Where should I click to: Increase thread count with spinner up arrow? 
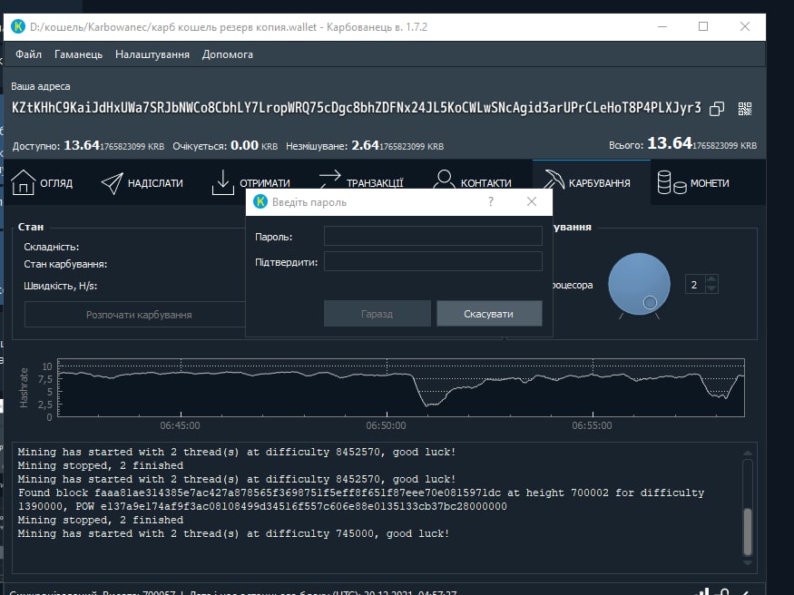tap(711, 278)
